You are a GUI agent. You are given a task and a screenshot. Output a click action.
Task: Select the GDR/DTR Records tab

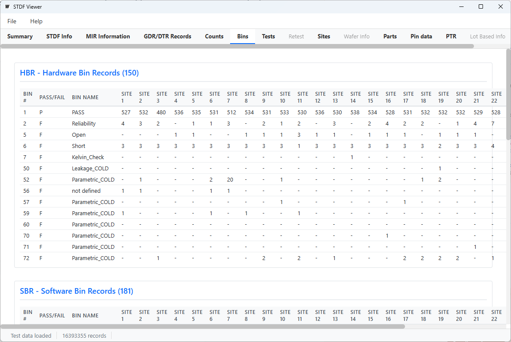[x=167, y=36]
